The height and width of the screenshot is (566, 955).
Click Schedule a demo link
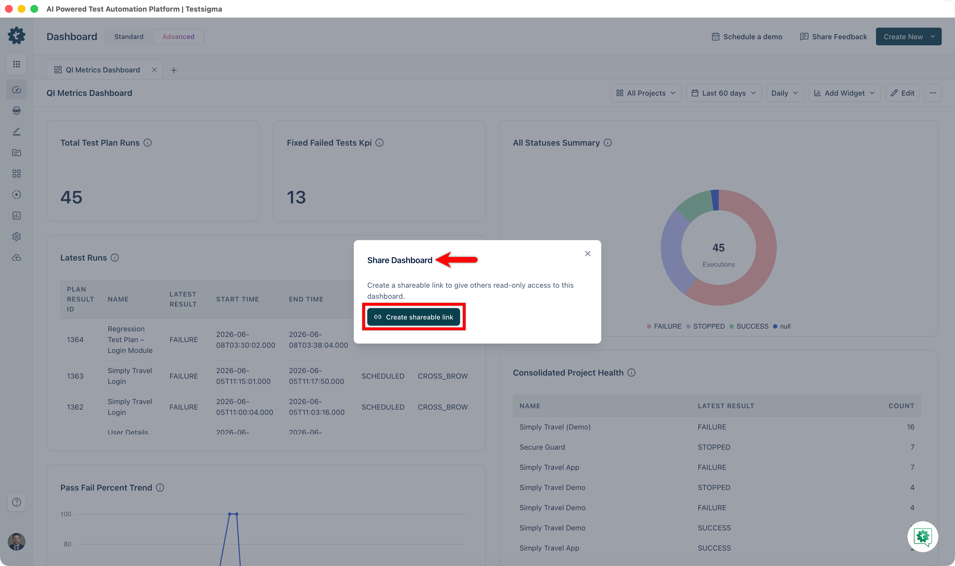747,36
